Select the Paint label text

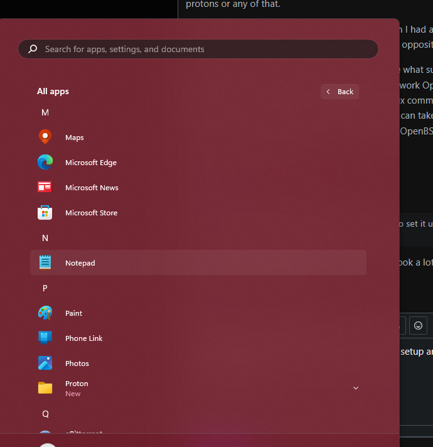(74, 313)
